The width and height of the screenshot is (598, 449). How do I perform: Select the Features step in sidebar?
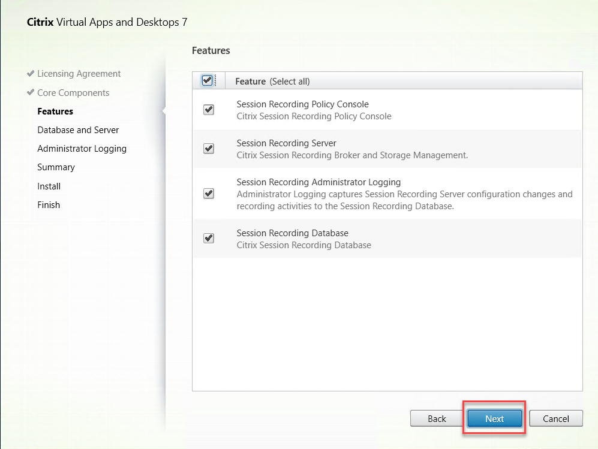(55, 112)
